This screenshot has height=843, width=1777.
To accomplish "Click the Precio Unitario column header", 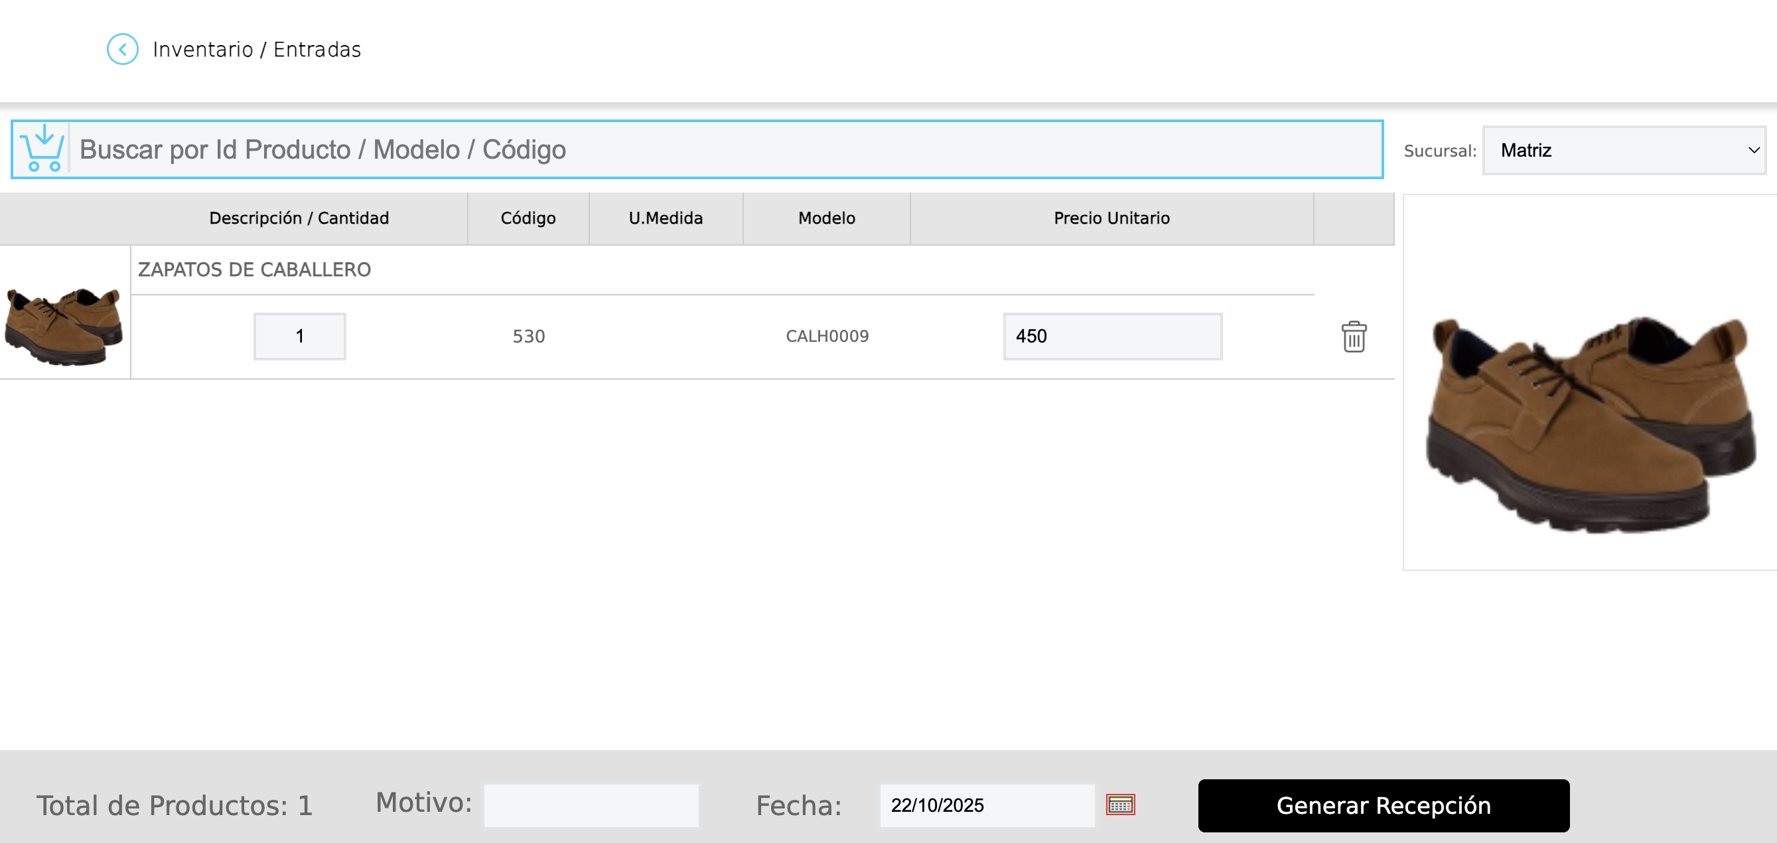I will (1111, 218).
